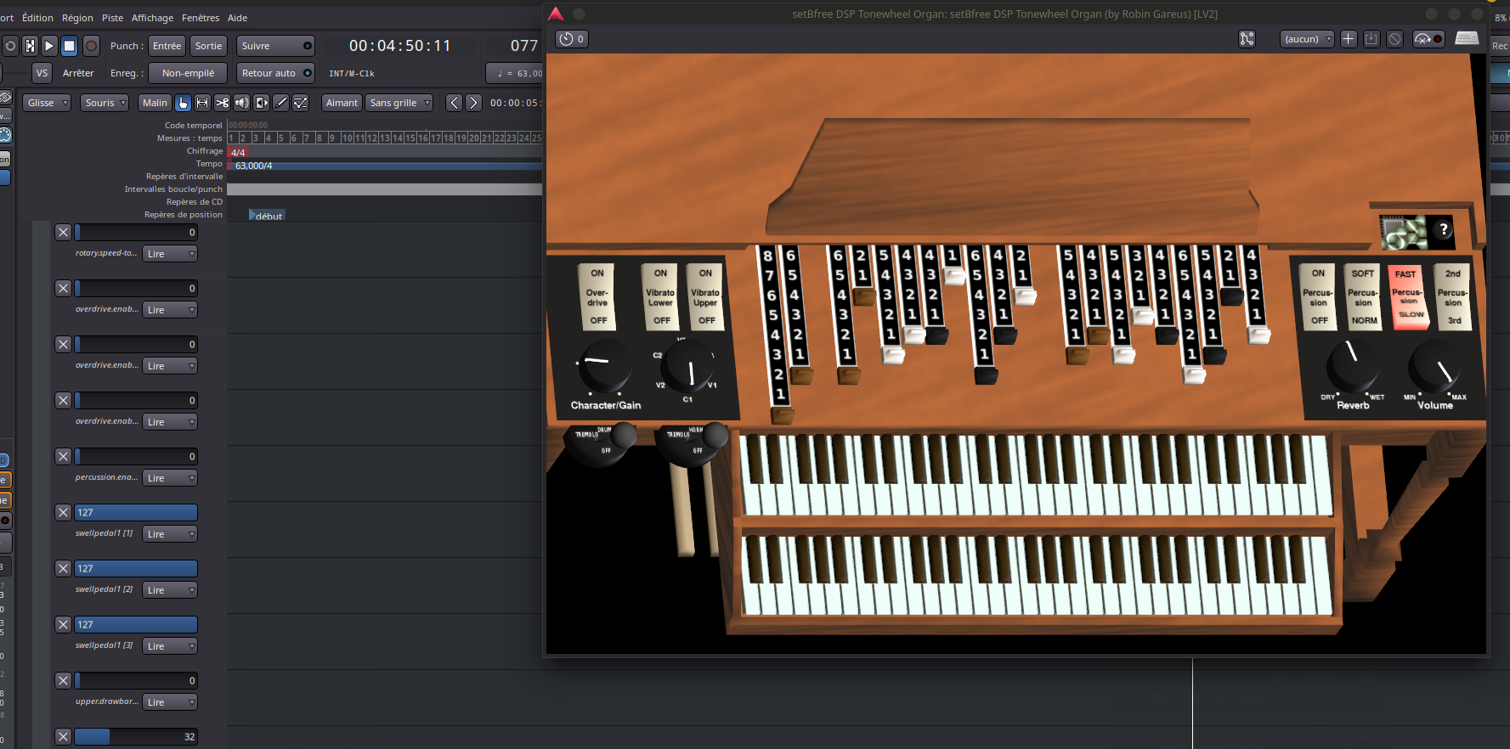Image resolution: width=1510 pixels, height=749 pixels.
Task: Open the Sans grille grid dropdown
Action: click(x=399, y=103)
